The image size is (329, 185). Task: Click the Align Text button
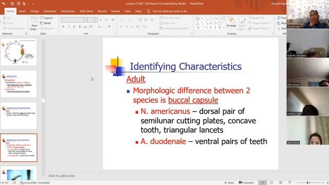click(169, 23)
